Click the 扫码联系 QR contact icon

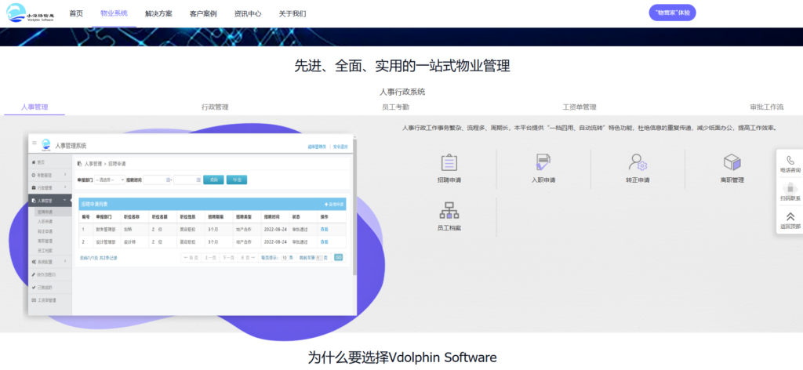790,188
